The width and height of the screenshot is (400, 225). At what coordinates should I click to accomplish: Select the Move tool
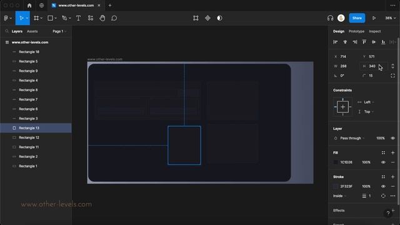(21, 18)
